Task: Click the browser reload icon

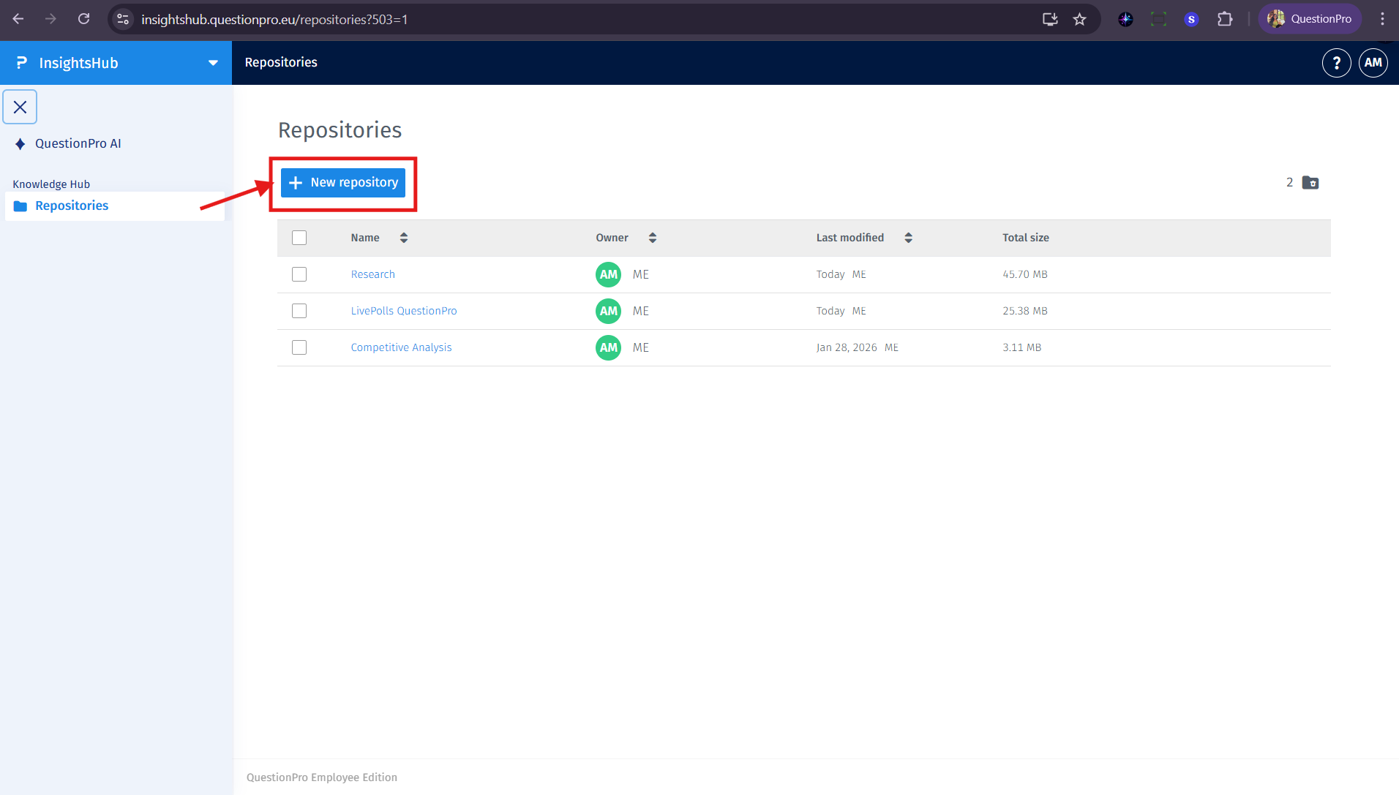Action: (x=84, y=19)
